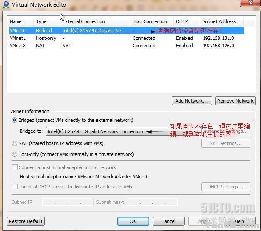Click the NAT Settings button
Image resolution: width=261 pixels, height=231 pixels.
[x=226, y=143]
